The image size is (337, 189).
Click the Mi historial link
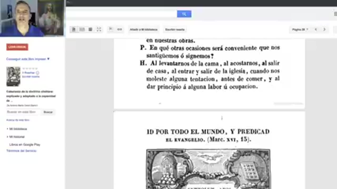(x=17, y=137)
